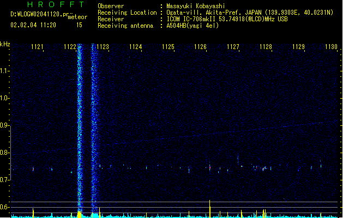Click the 1122 time axis marker

point(70,47)
